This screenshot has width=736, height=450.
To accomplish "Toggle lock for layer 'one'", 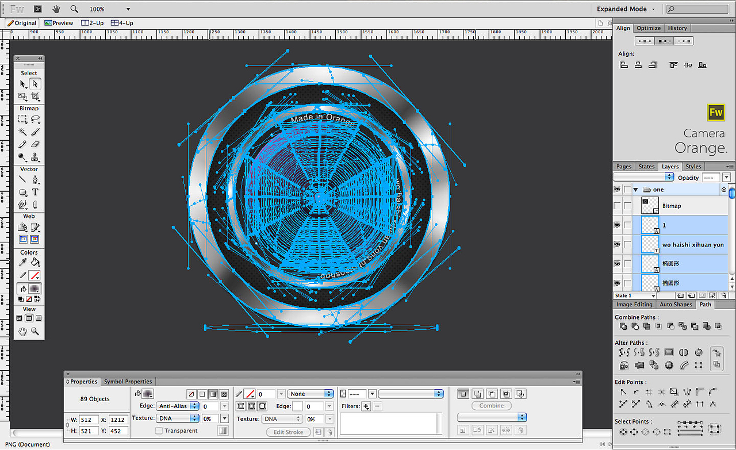I will pyautogui.click(x=627, y=189).
